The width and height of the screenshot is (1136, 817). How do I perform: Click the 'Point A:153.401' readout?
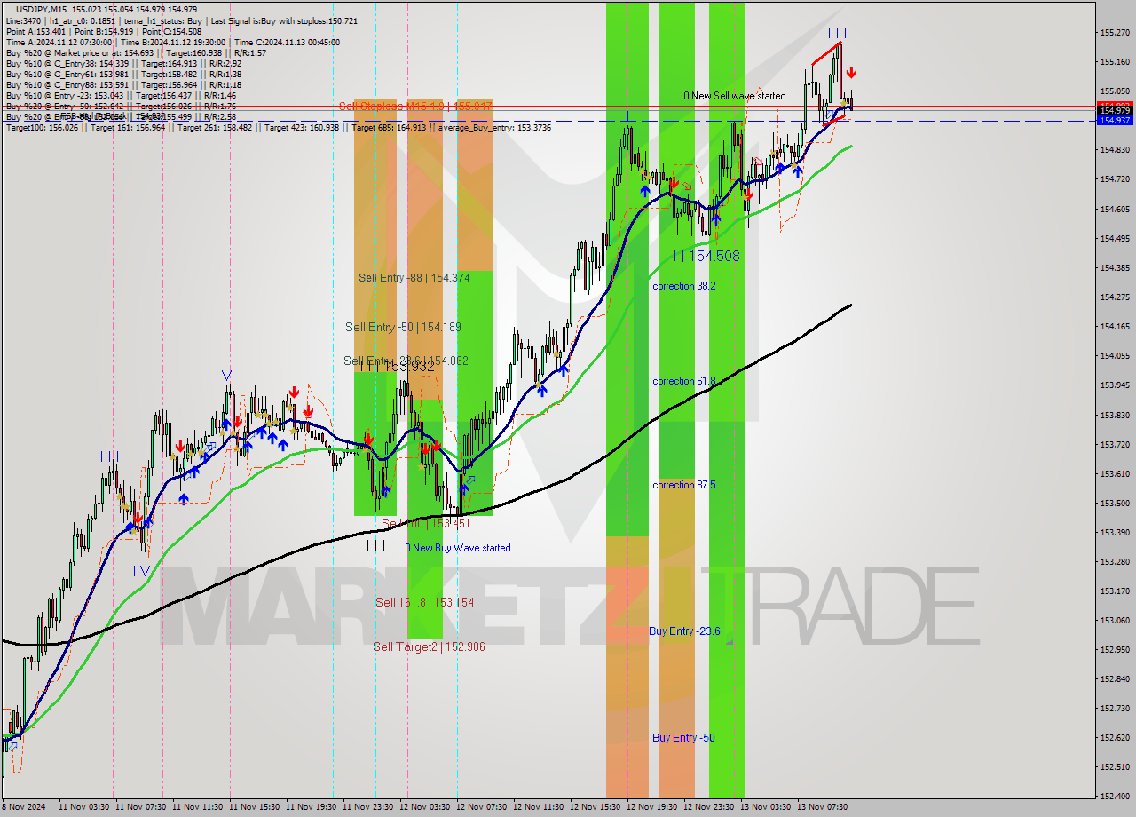point(36,31)
